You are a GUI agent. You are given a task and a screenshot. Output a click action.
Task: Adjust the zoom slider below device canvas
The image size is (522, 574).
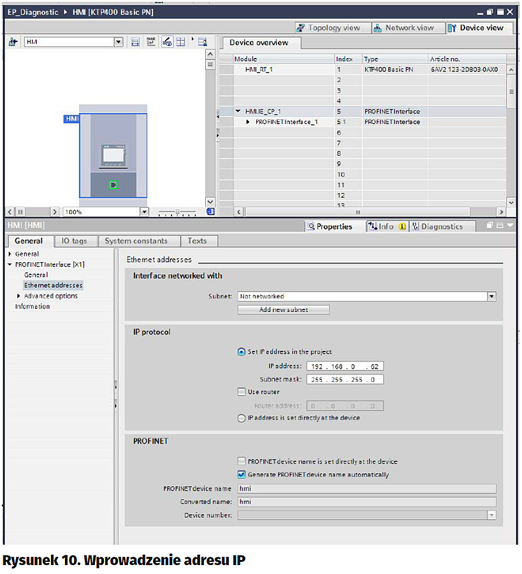tap(177, 212)
